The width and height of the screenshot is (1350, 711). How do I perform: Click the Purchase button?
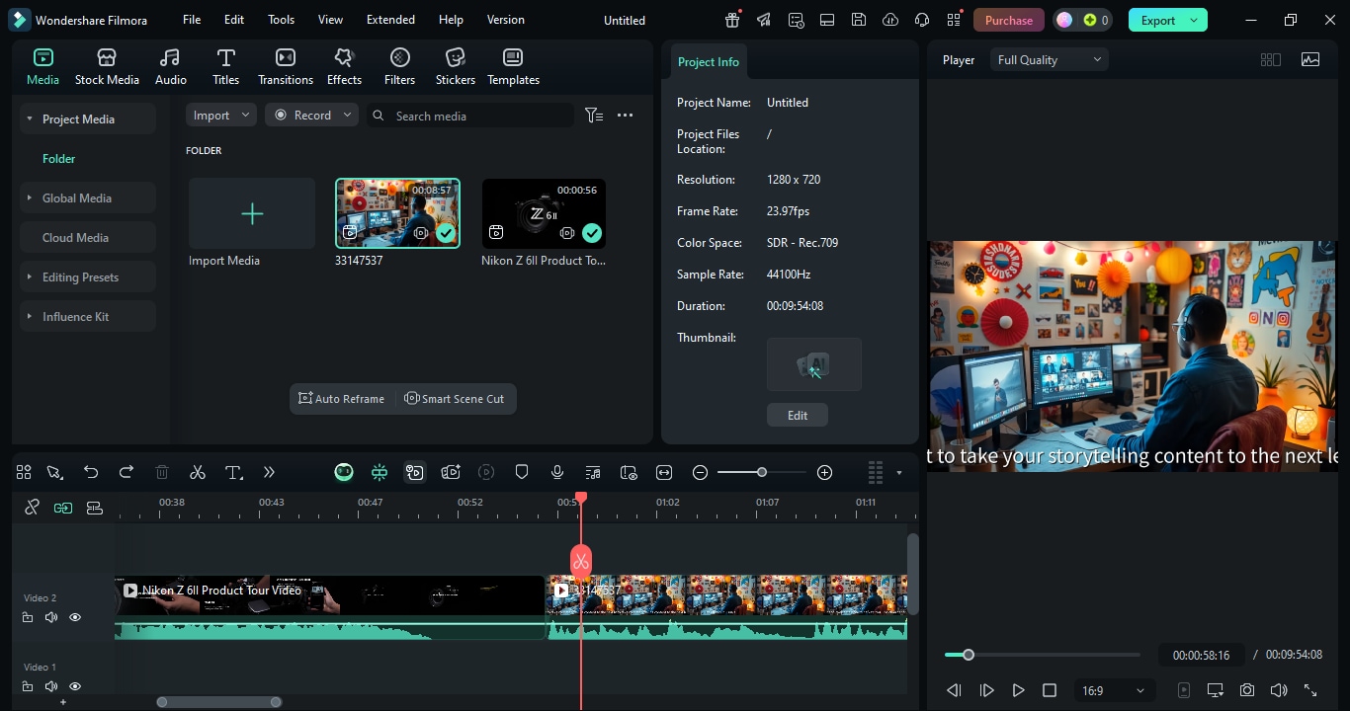pyautogui.click(x=1009, y=20)
